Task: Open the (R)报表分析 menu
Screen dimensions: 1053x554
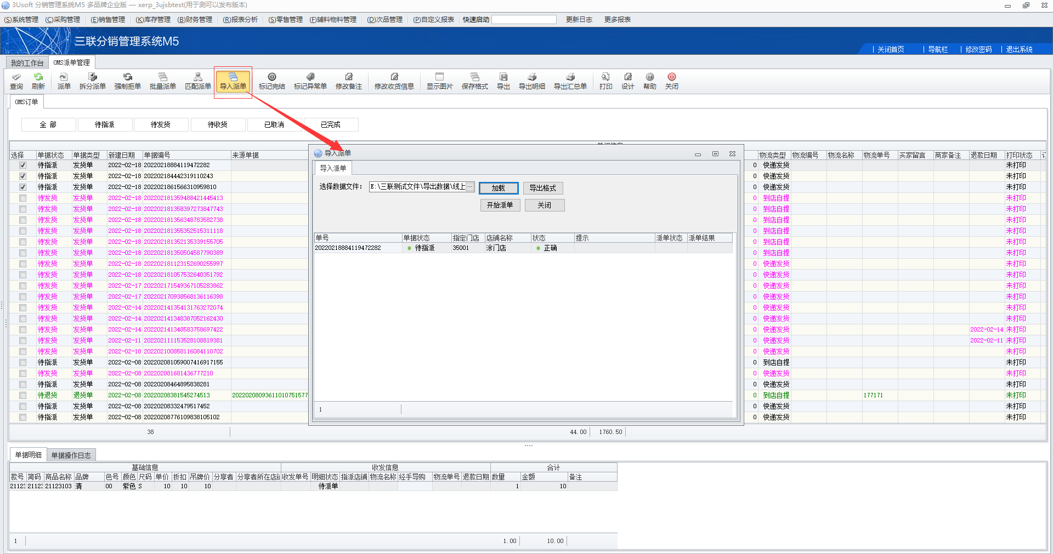Action: pyautogui.click(x=240, y=20)
